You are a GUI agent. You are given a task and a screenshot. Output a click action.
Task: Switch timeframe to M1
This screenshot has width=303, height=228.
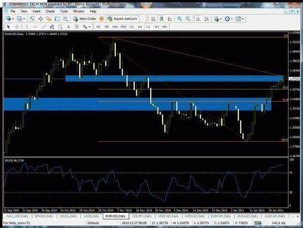tap(98, 27)
